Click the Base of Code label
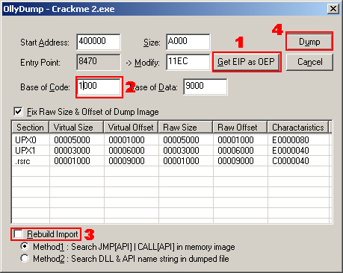Viewport: 343px width, 273px height. [45, 87]
